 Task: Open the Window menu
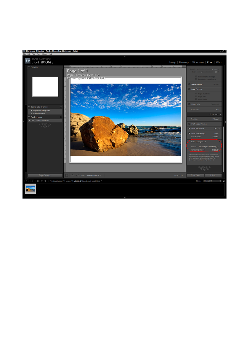pyautogui.click(x=45, y=54)
